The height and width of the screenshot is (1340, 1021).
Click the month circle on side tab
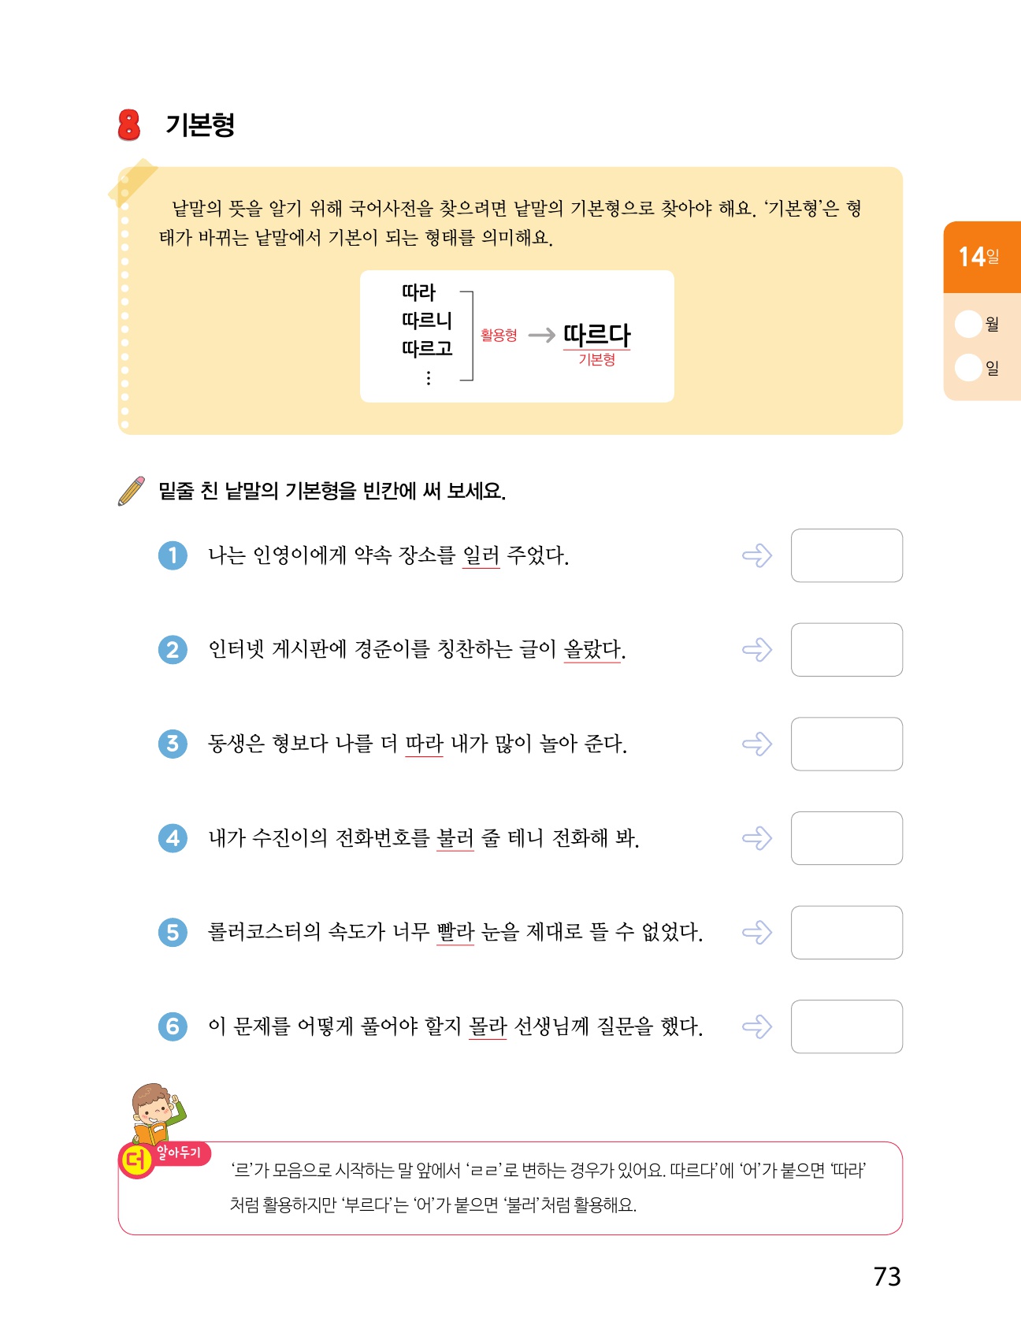click(967, 324)
